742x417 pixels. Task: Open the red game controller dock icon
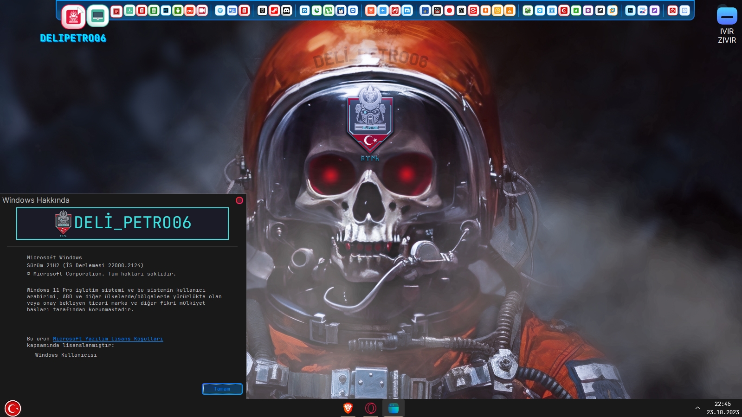point(190,10)
